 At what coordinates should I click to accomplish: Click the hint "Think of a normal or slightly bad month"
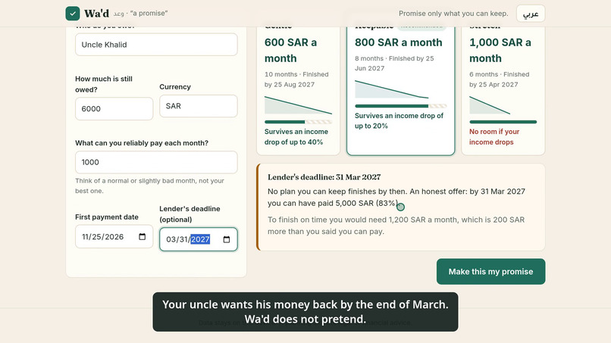[x=149, y=186]
